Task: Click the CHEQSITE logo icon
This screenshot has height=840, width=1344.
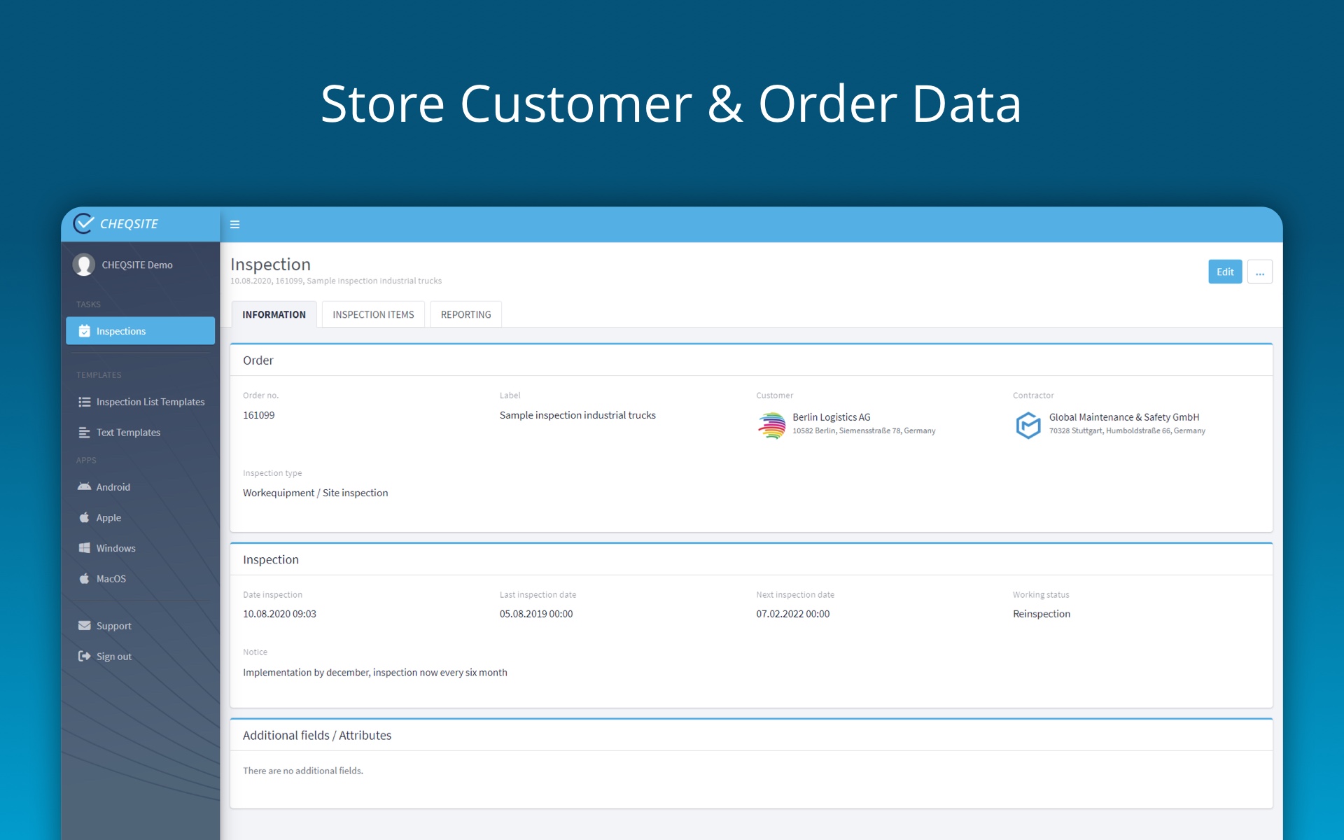Action: pos(84,223)
